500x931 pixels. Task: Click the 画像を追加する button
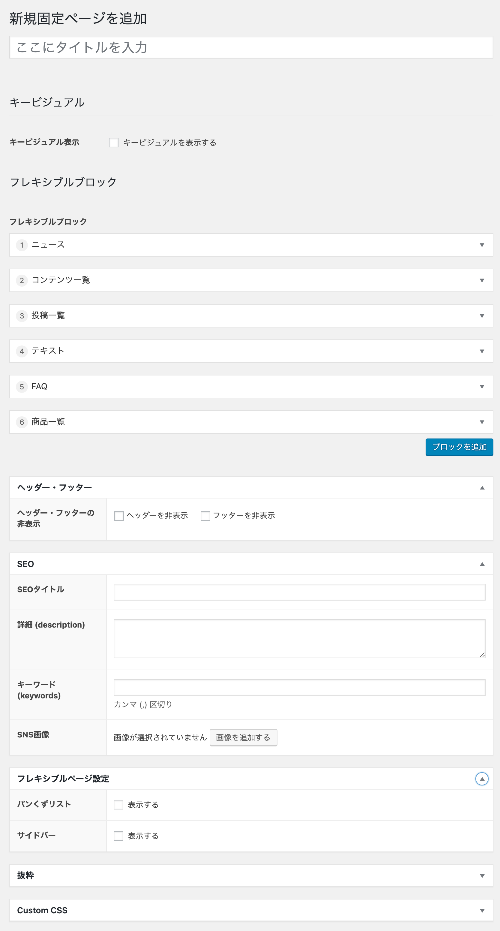[243, 738]
